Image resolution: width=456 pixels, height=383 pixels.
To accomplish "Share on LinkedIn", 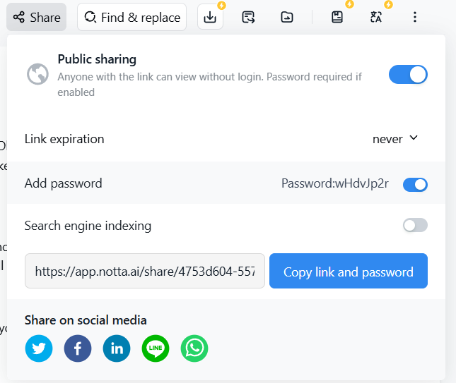I will pos(117,348).
